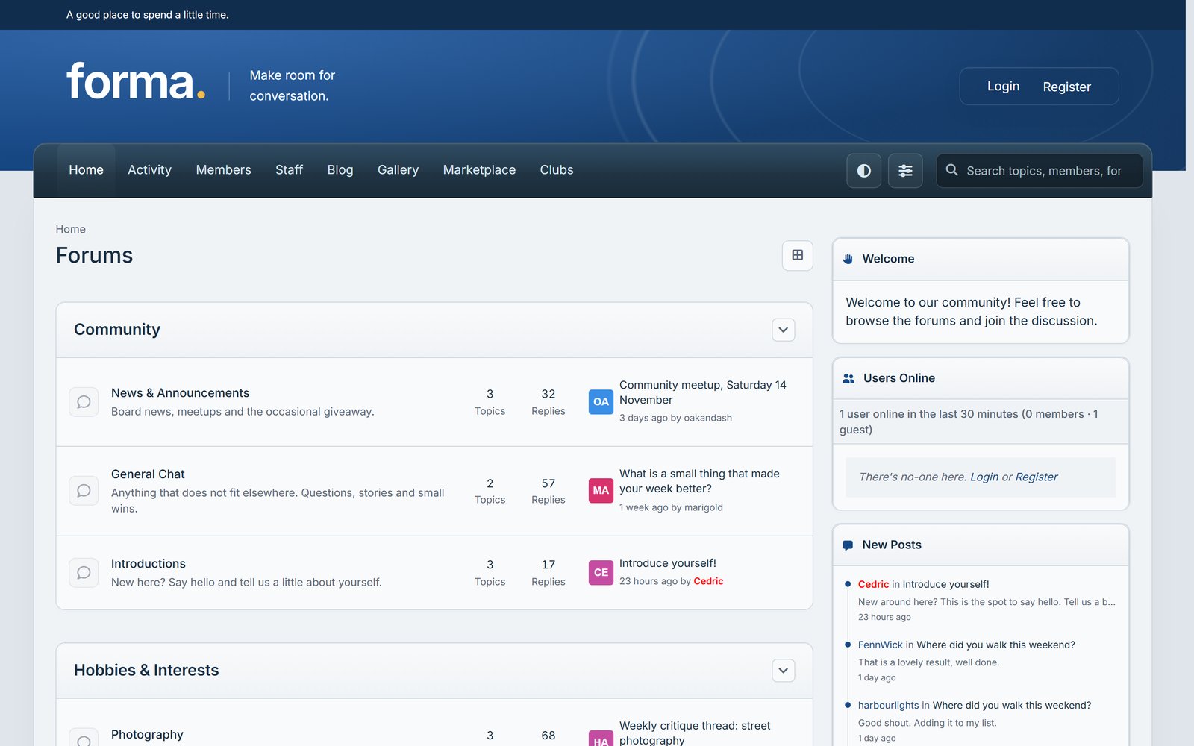Open the Clubs nav item

coord(557,170)
